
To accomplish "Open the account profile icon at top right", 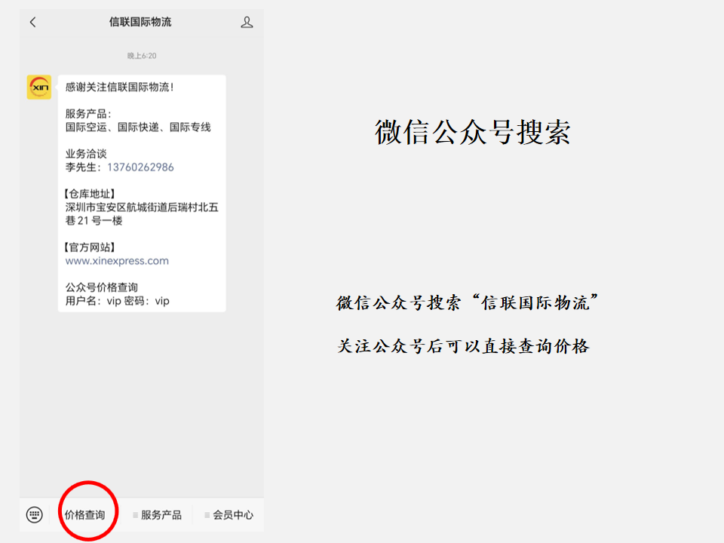I will click(x=247, y=23).
